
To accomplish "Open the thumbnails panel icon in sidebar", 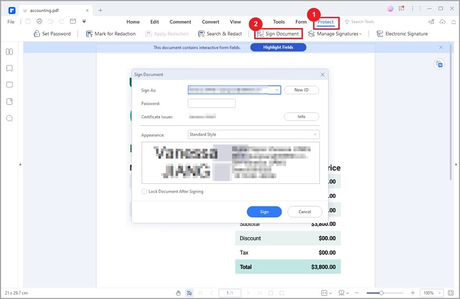I will (x=9, y=52).
